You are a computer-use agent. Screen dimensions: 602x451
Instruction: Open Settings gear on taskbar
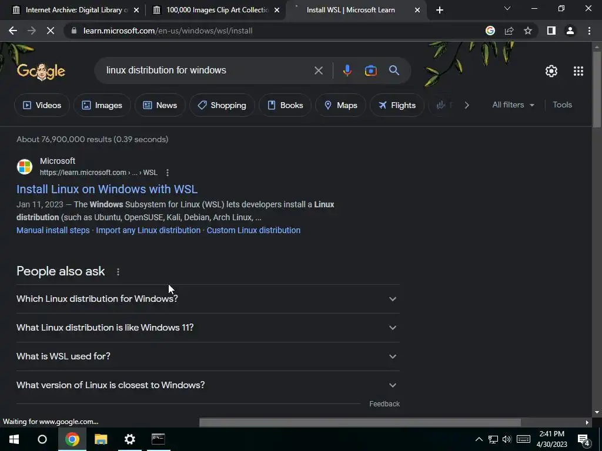click(130, 439)
